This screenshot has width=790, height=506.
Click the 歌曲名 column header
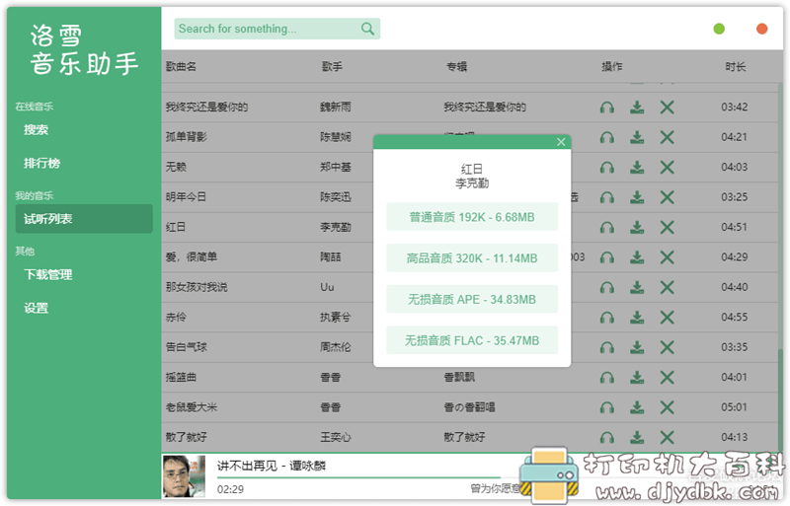[181, 66]
